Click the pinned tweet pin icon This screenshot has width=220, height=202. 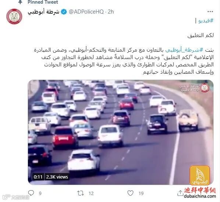click(x=21, y=2)
